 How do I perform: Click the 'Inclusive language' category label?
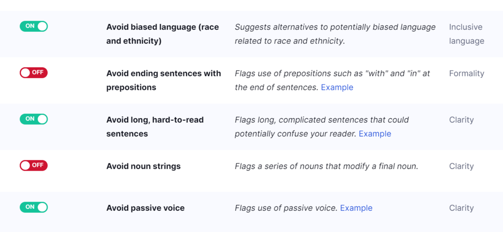tap(466, 34)
